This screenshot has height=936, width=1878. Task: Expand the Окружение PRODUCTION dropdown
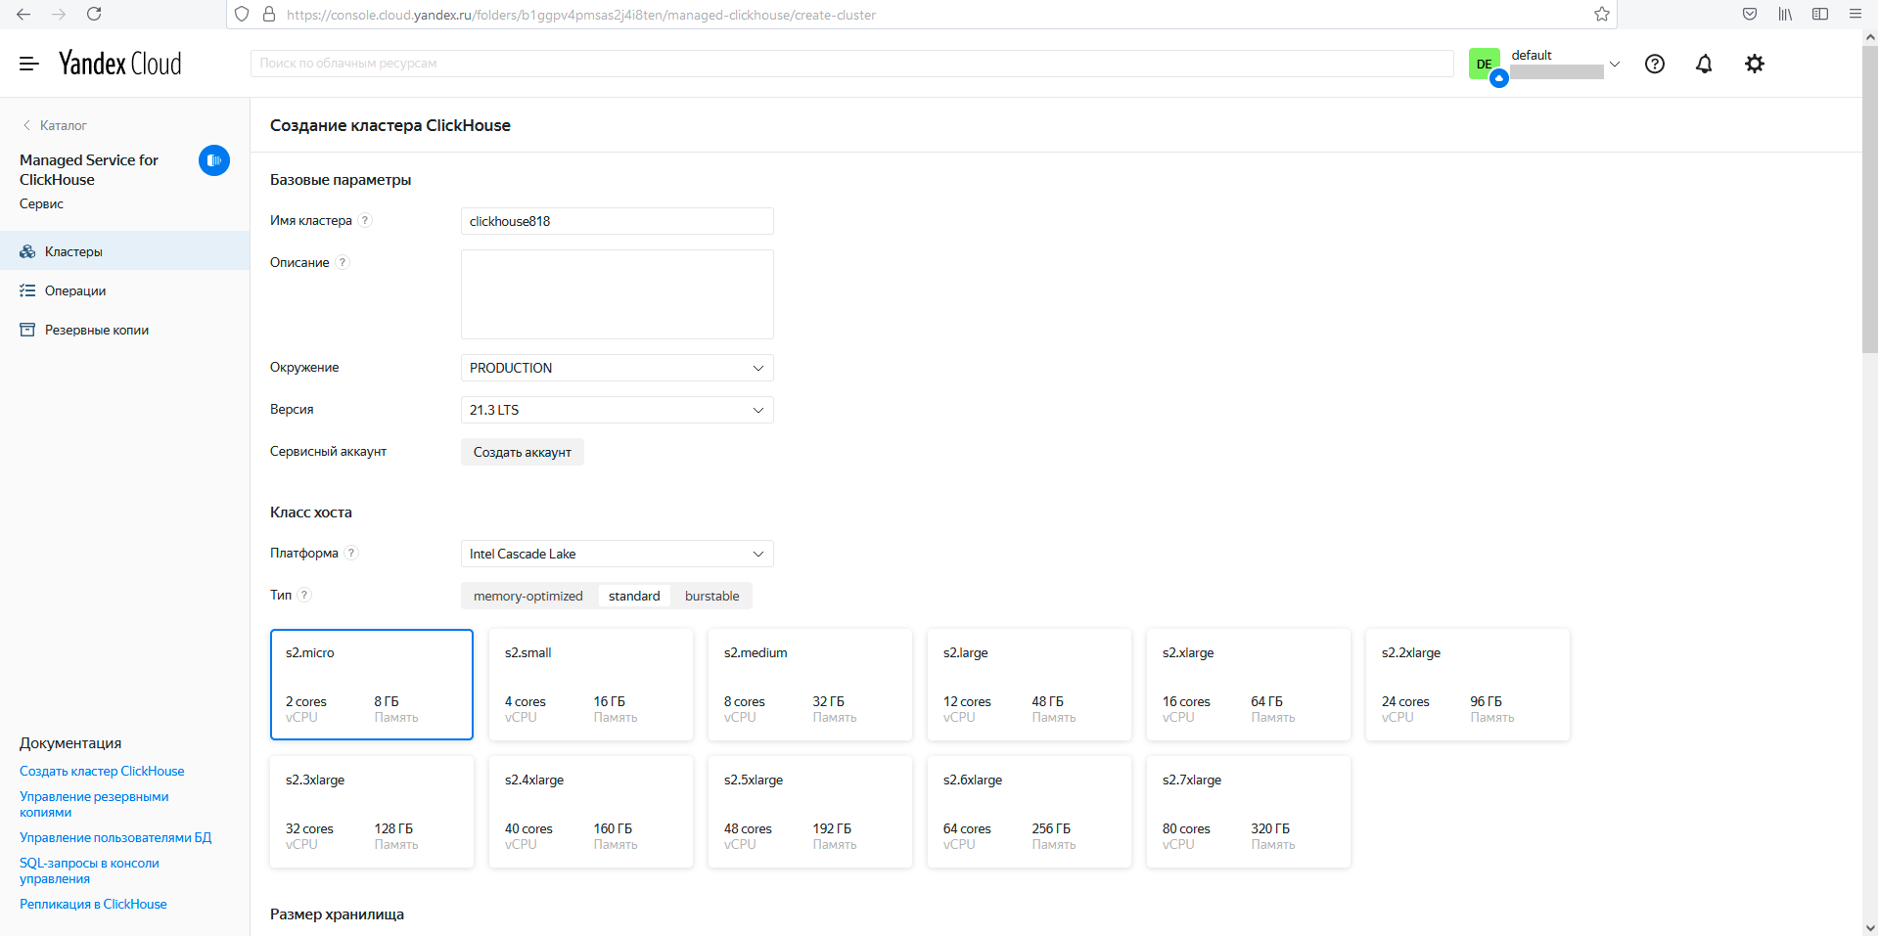(618, 368)
